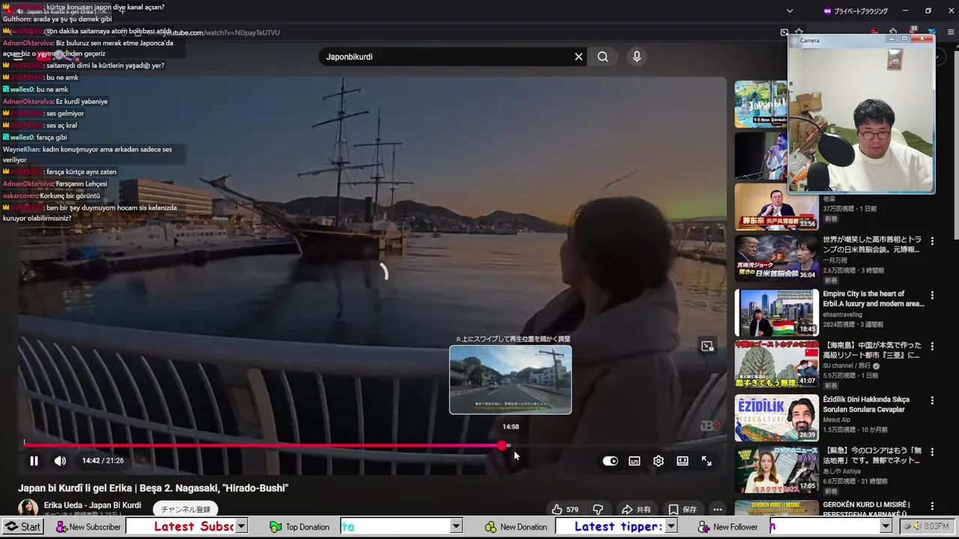Click プライベートブラウジング indicator
Viewport: 959px width, 539px height.
click(855, 11)
